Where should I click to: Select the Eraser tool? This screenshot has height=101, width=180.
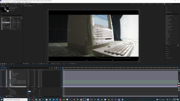pyautogui.click(x=25, y=4)
